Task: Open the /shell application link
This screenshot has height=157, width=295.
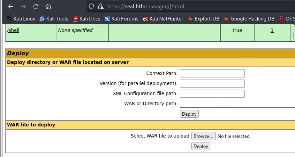Action: [13, 30]
